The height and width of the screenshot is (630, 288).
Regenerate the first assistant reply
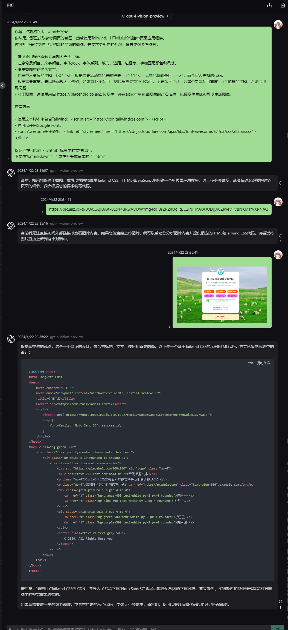[280, 183]
